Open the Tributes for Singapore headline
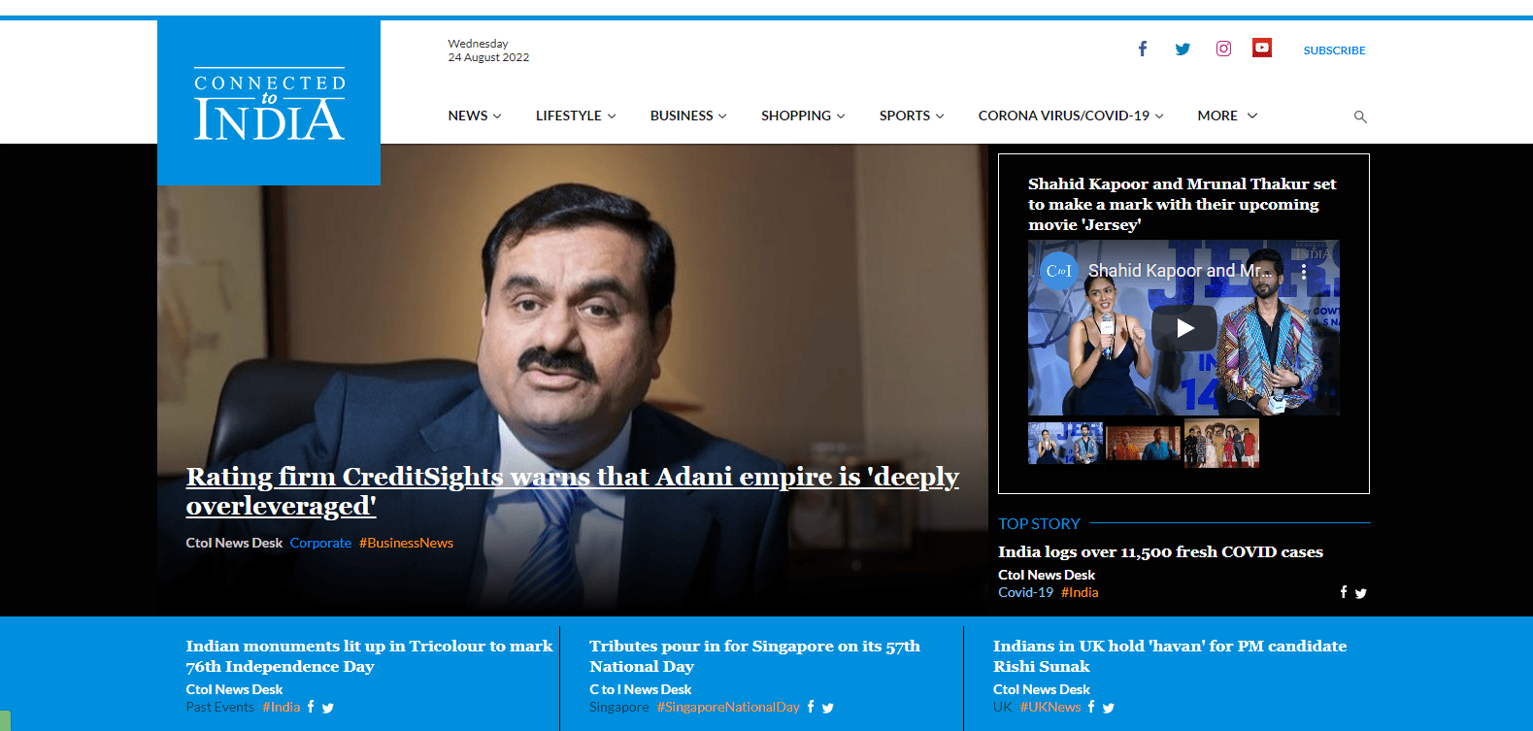This screenshot has height=731, width=1533. point(754,656)
